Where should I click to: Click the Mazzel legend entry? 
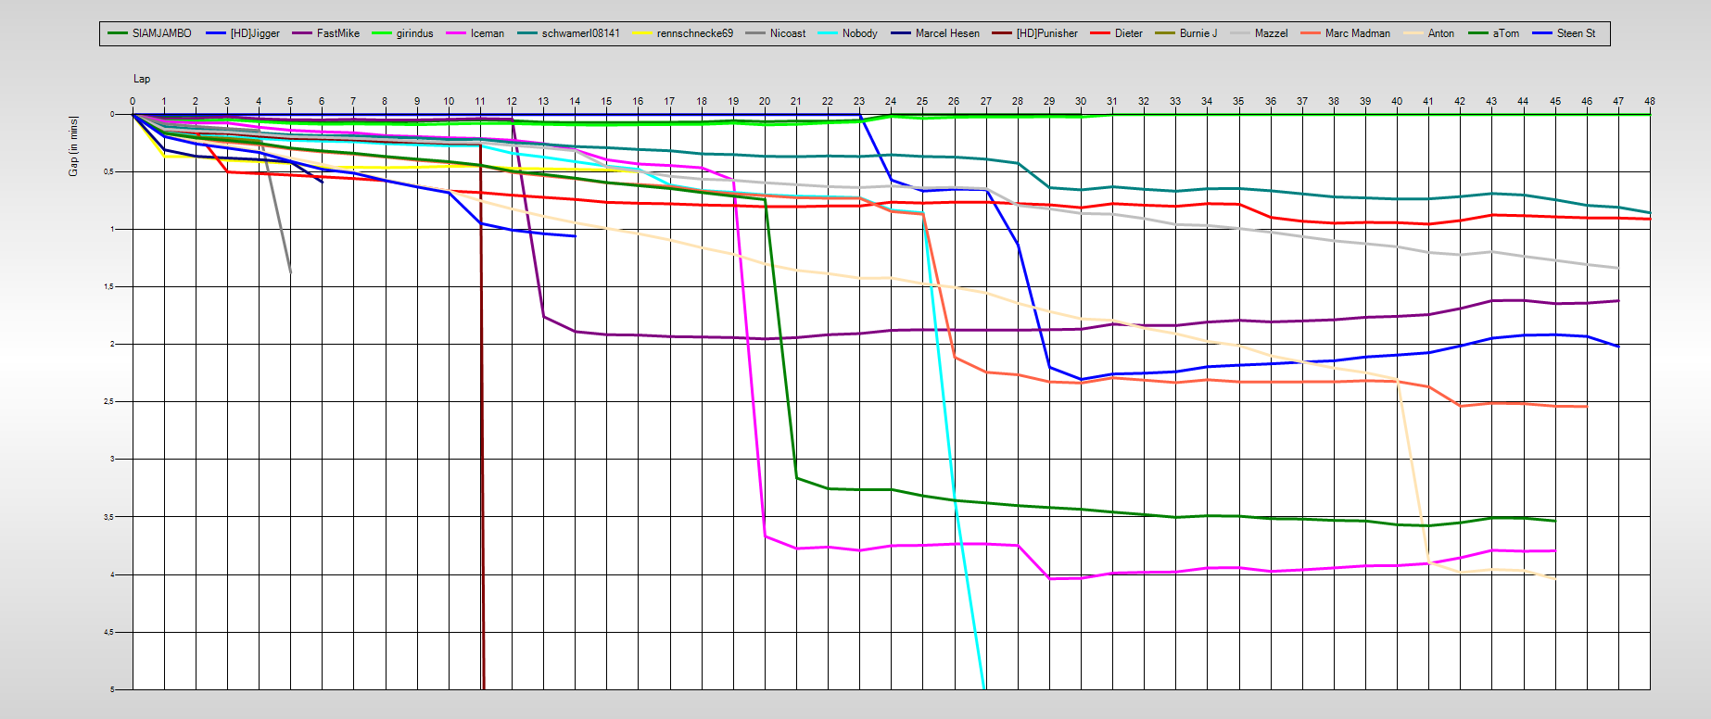(x=1271, y=33)
